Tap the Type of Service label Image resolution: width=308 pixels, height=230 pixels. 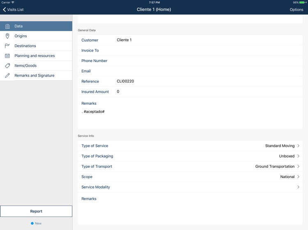point(95,146)
